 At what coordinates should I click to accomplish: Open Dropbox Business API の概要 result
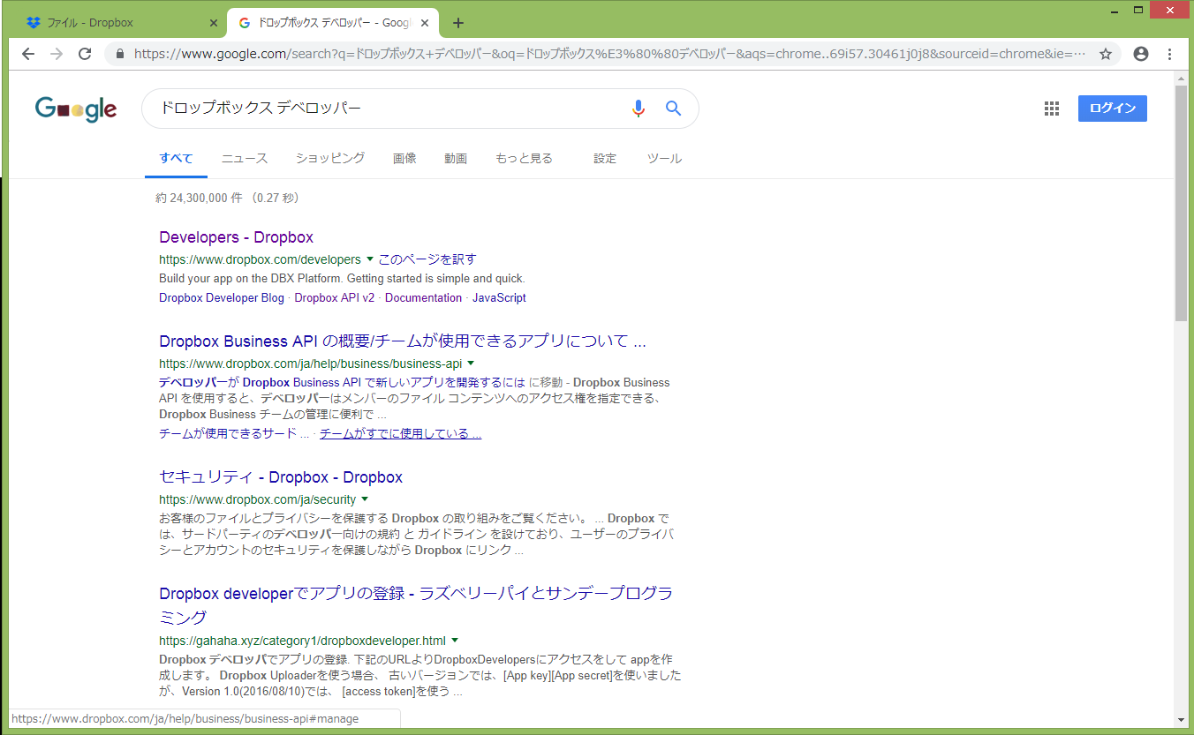click(403, 341)
